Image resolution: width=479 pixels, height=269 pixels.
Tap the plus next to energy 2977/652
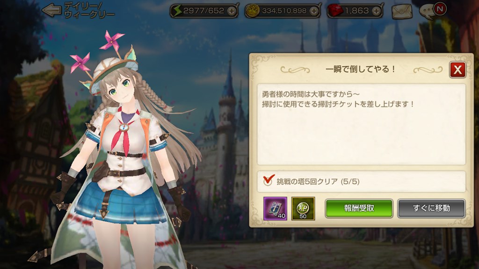point(232,11)
